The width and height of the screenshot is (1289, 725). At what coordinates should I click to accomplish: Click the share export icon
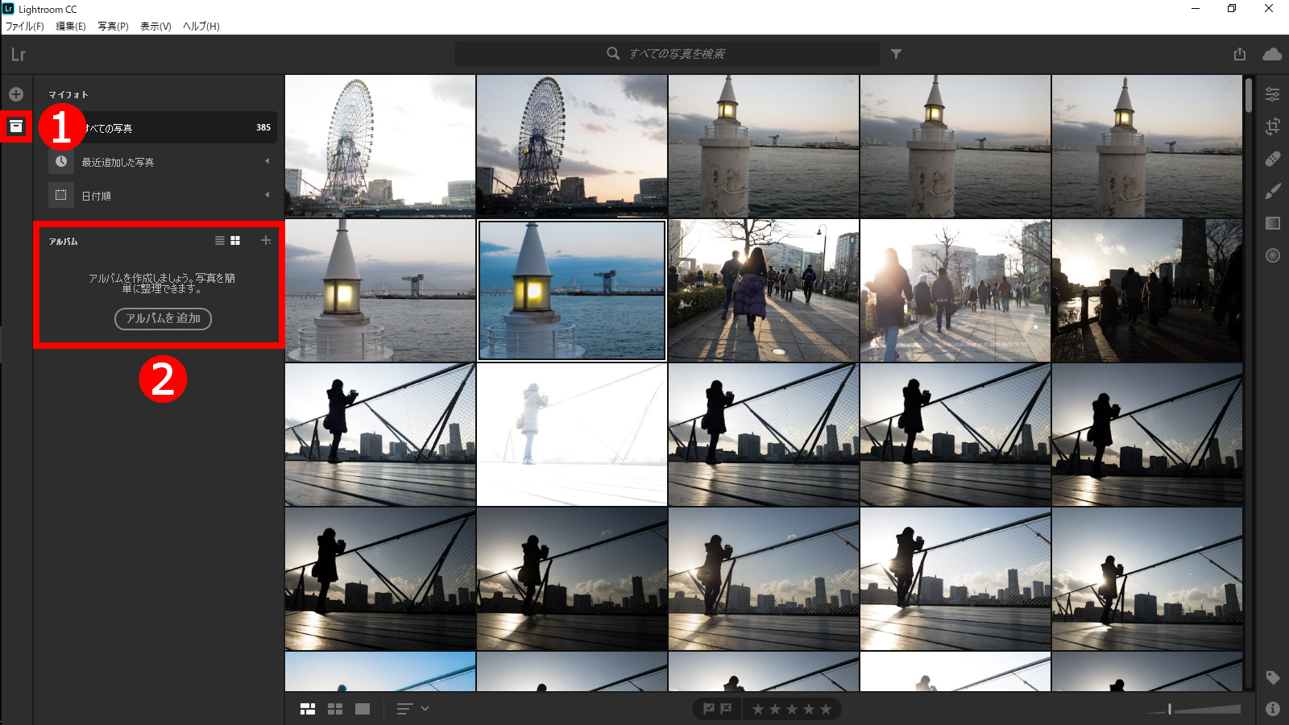[1240, 54]
